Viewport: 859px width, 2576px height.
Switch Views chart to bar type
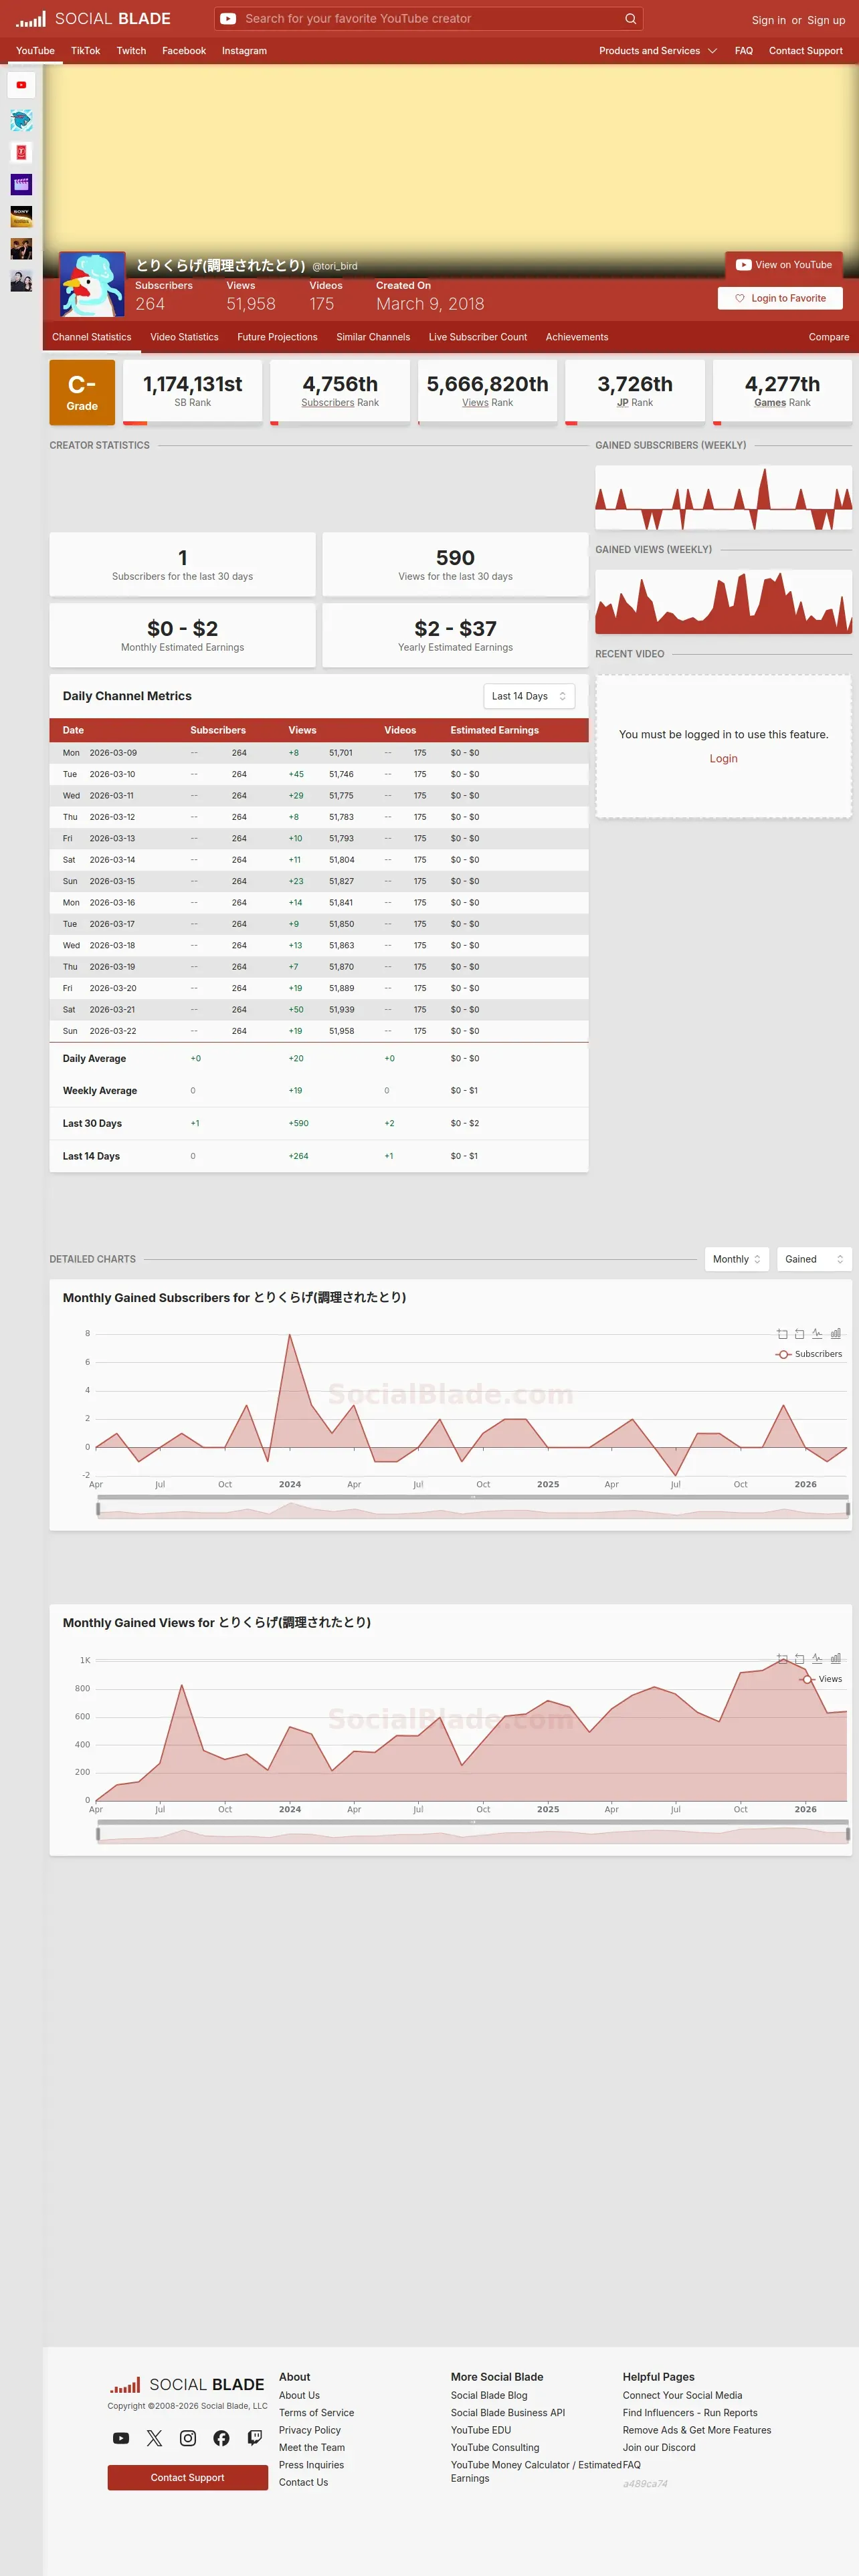pos(835,1659)
